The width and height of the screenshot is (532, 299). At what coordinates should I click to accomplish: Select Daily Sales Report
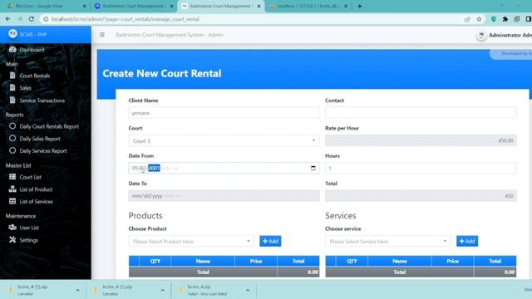pyautogui.click(x=40, y=139)
